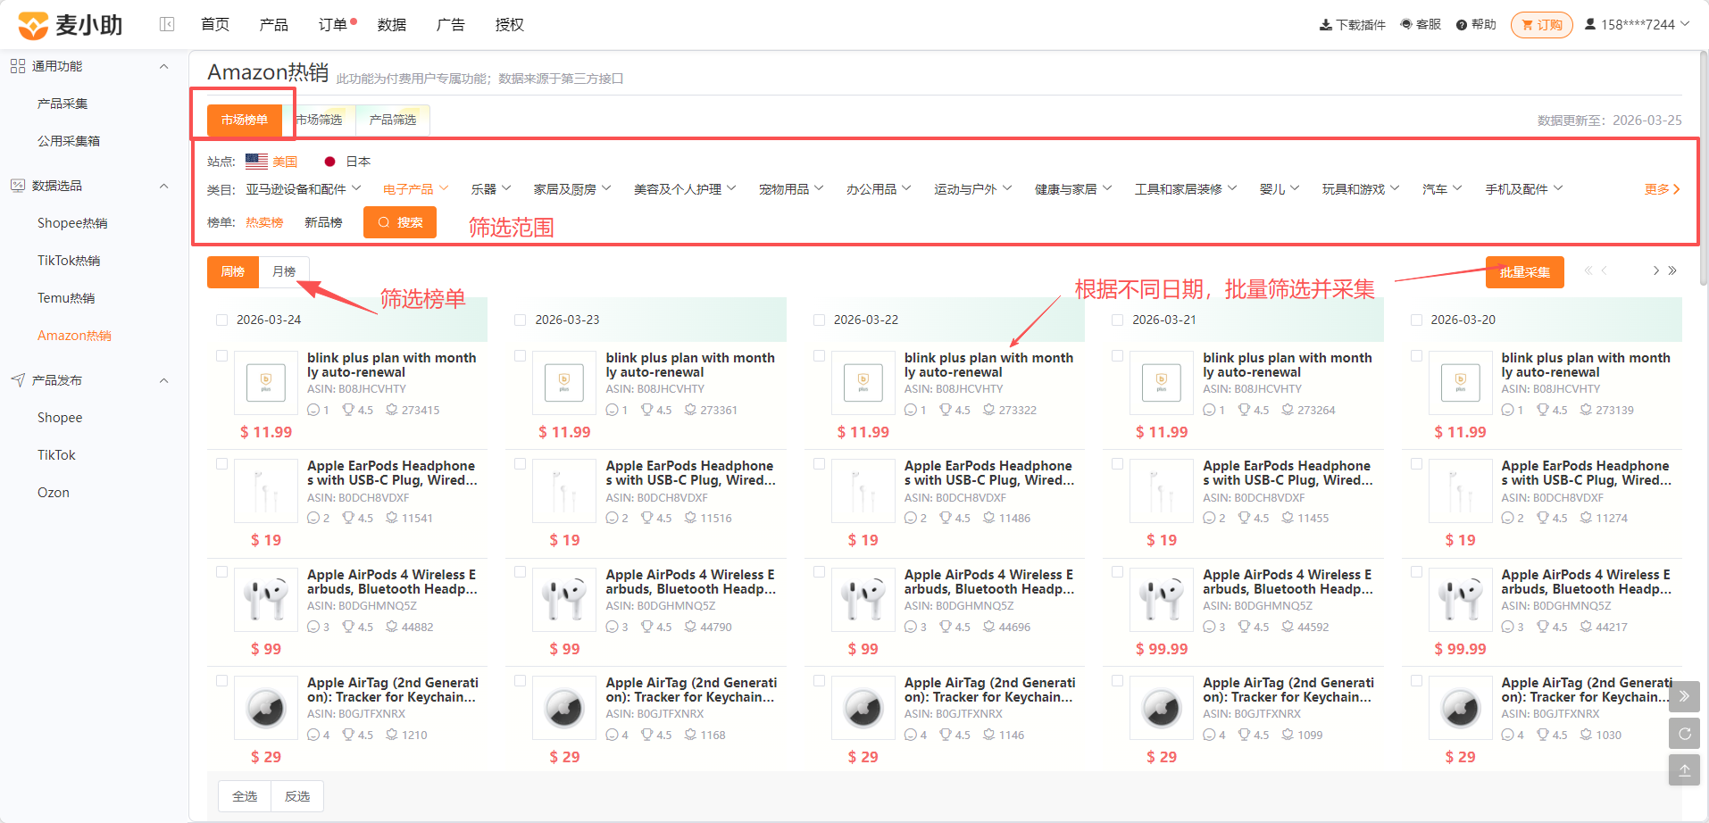
Task: Click 产品发布 paper-plane icon in sidebar
Action: (18, 380)
